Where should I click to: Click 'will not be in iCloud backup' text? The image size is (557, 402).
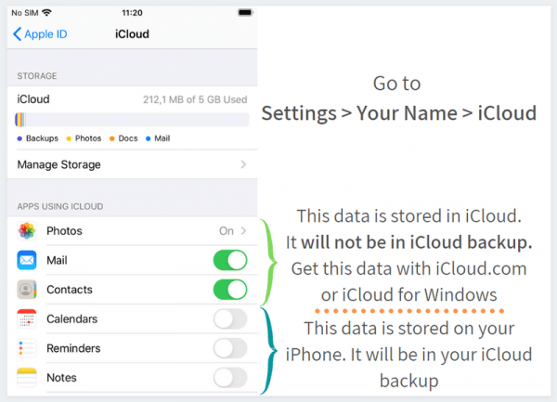tap(417, 242)
